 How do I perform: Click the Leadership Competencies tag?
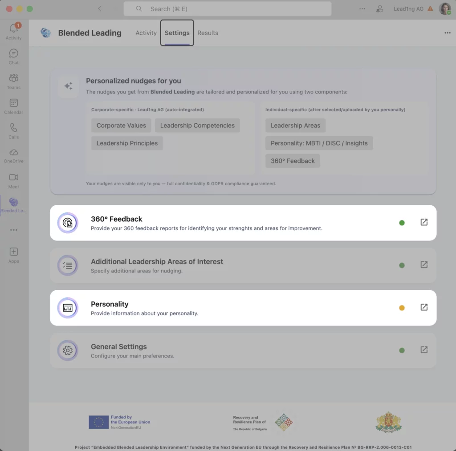197,126
